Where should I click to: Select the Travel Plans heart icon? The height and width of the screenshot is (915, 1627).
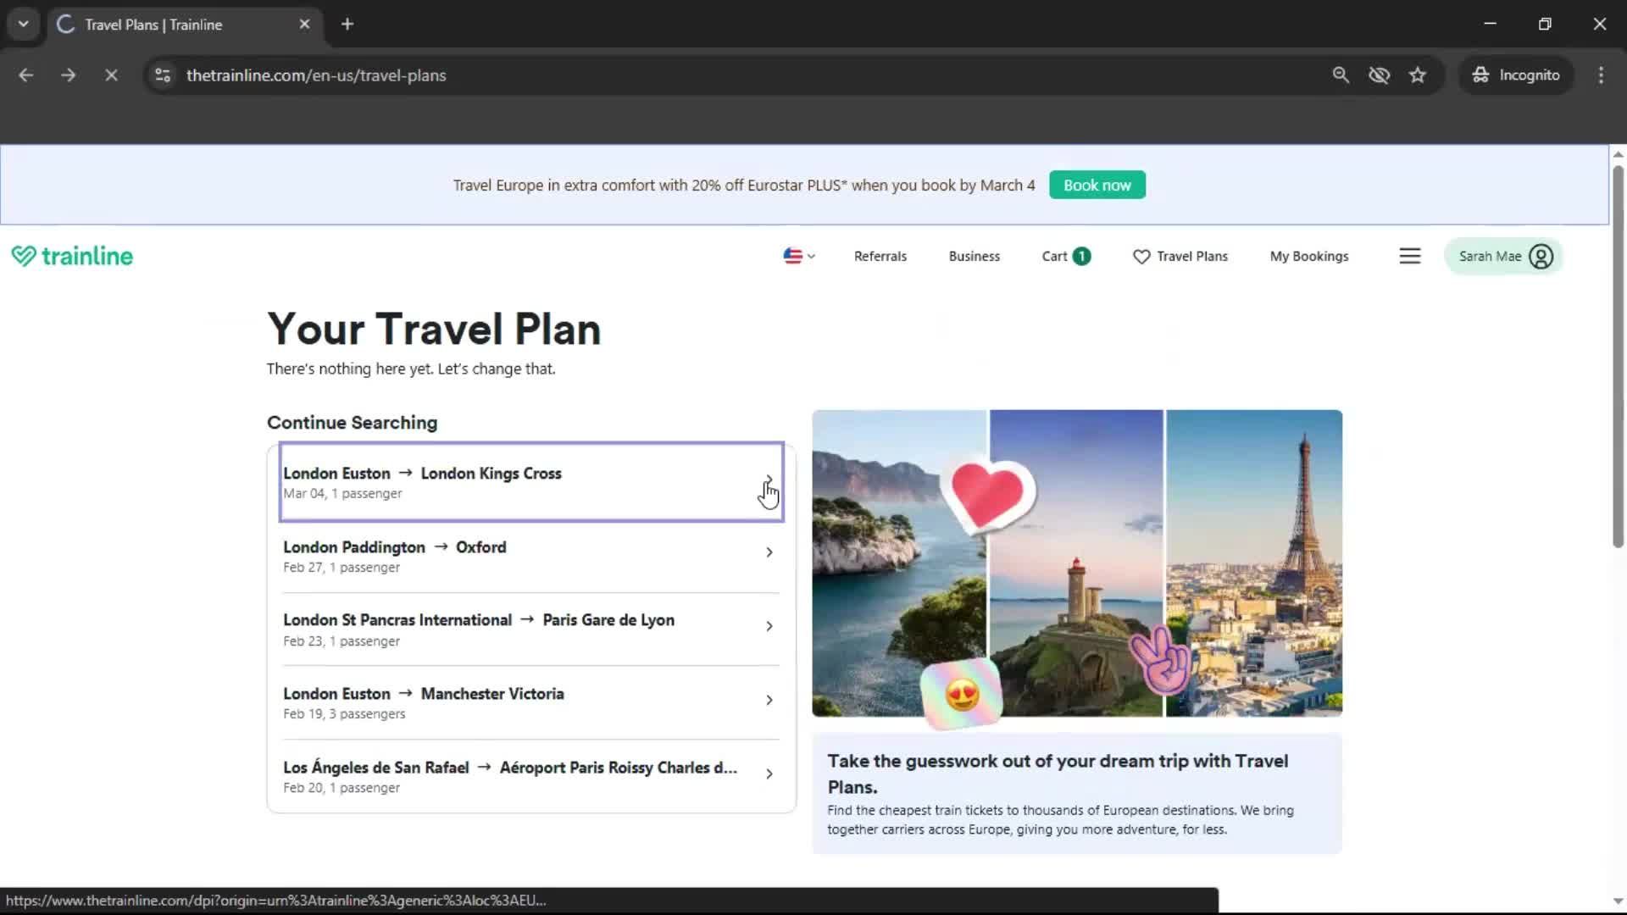coord(1141,256)
